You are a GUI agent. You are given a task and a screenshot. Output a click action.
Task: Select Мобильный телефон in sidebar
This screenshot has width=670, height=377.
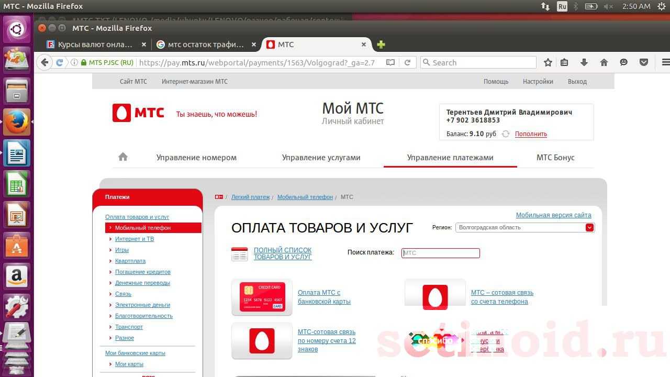[153, 228]
